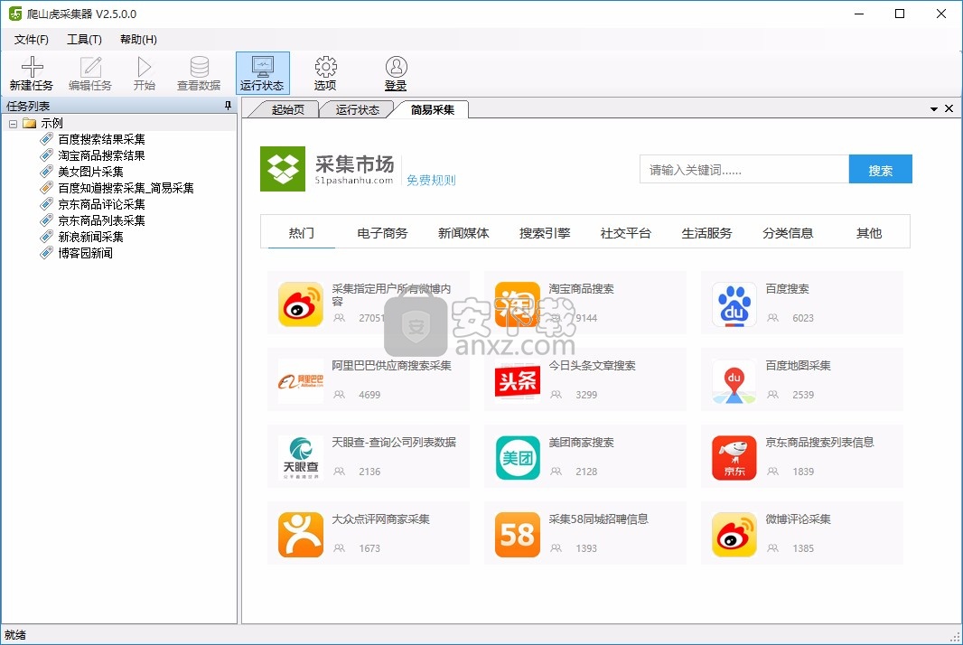Focus the 请输入关键词 search field
Viewport: 963px width, 645px height.
(744, 169)
